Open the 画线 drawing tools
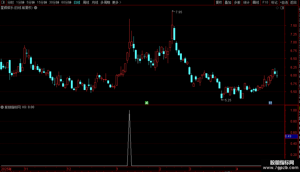Screen dimensions: 300x172 pyautogui.click(x=256, y=2)
